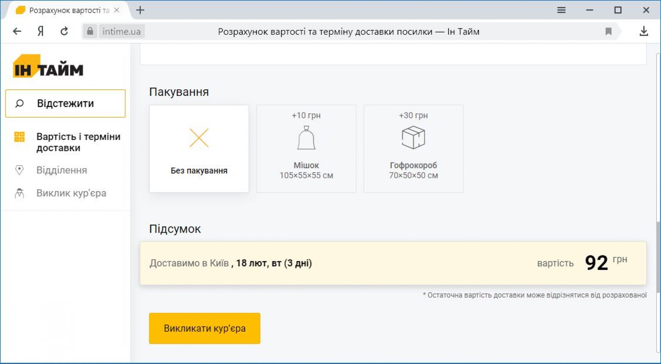The image size is (661, 364).
Task: Reload the page with refresh icon
Action: pyautogui.click(x=64, y=32)
